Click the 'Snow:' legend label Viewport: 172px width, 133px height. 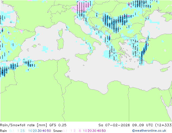click(58, 131)
